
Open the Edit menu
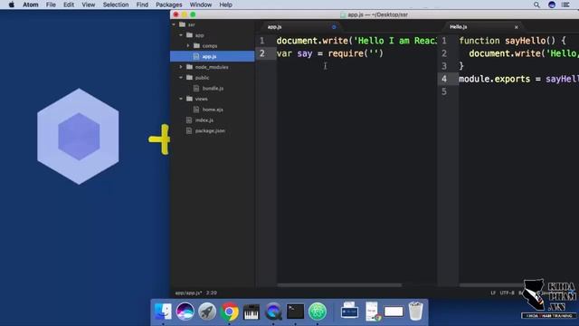click(x=69, y=5)
